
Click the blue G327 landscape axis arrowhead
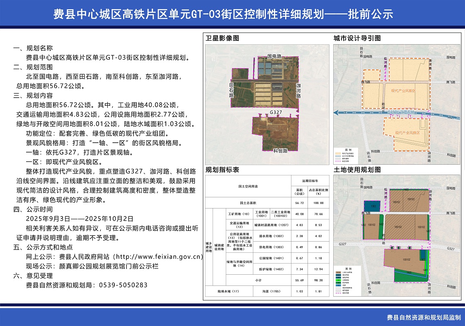(338, 113)
